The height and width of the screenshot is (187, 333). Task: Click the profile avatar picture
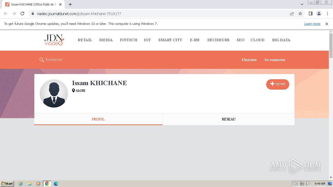click(x=54, y=94)
